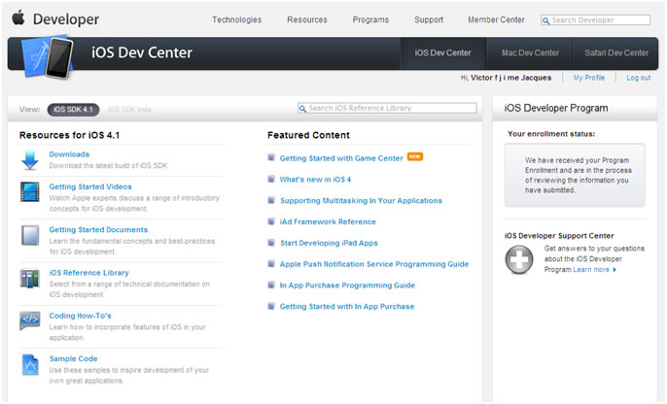This screenshot has width=667, height=404.
Task: Click the iOS Developer Support Center plus icon
Action: tap(520, 259)
